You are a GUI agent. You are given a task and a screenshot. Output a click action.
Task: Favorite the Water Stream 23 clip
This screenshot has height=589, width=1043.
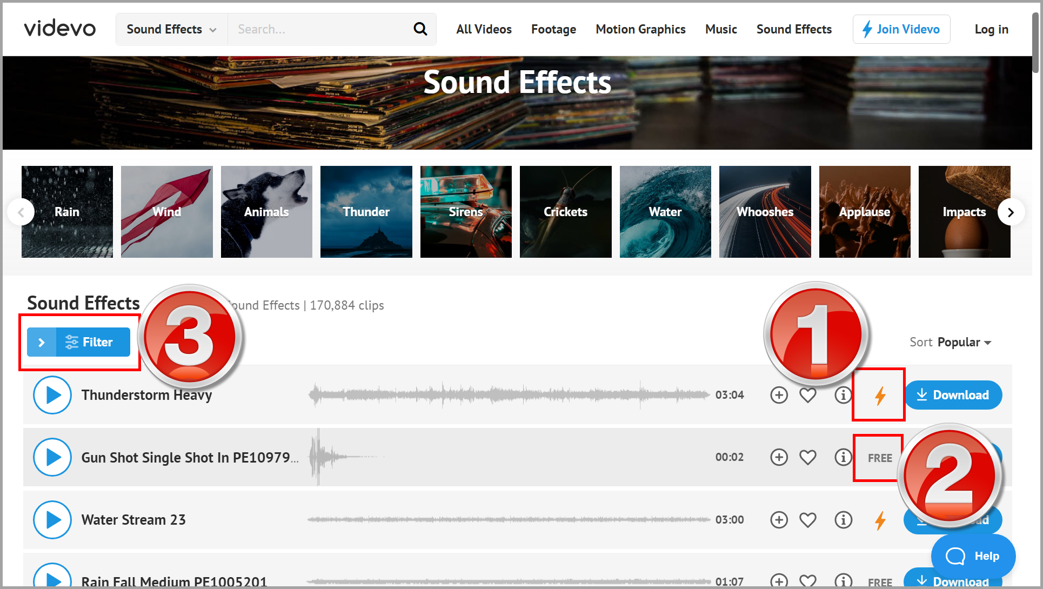(808, 520)
